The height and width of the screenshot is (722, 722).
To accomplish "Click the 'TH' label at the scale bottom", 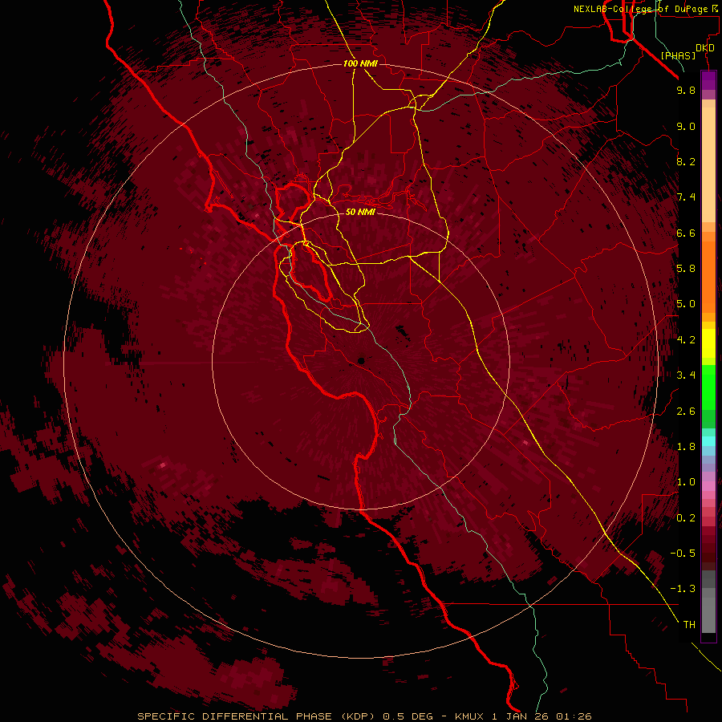I will pyautogui.click(x=689, y=625).
